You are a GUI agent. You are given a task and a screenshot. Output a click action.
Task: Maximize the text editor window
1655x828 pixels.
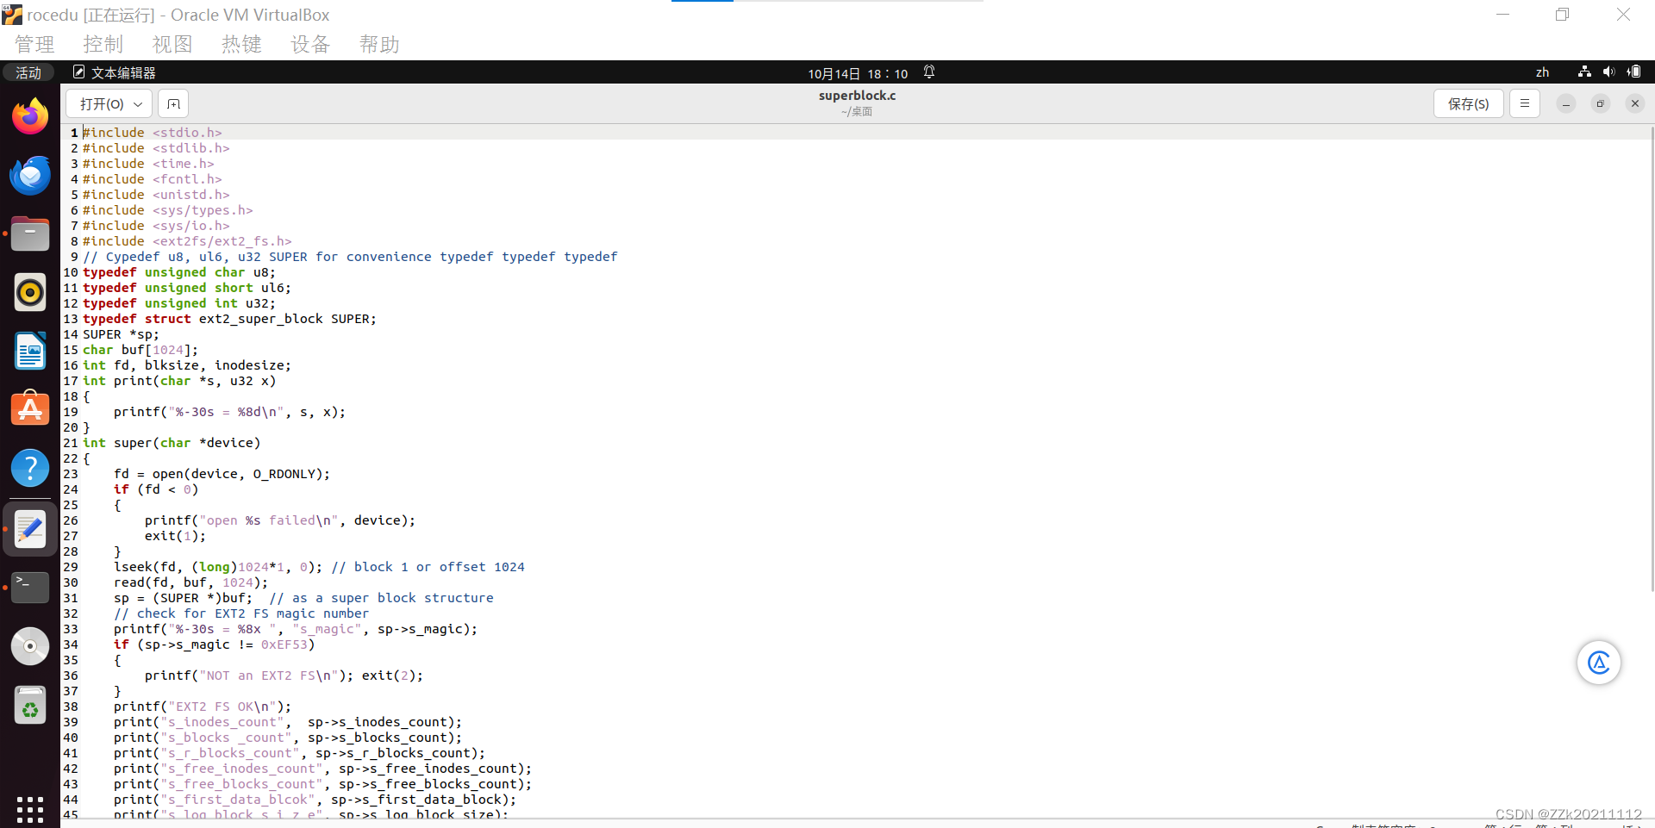(1601, 103)
